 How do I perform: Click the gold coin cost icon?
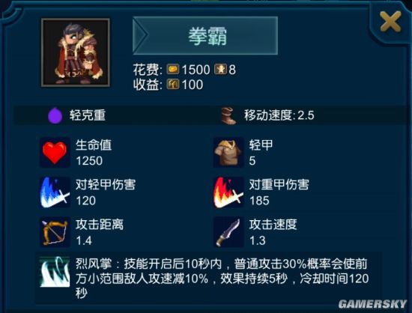tap(173, 70)
